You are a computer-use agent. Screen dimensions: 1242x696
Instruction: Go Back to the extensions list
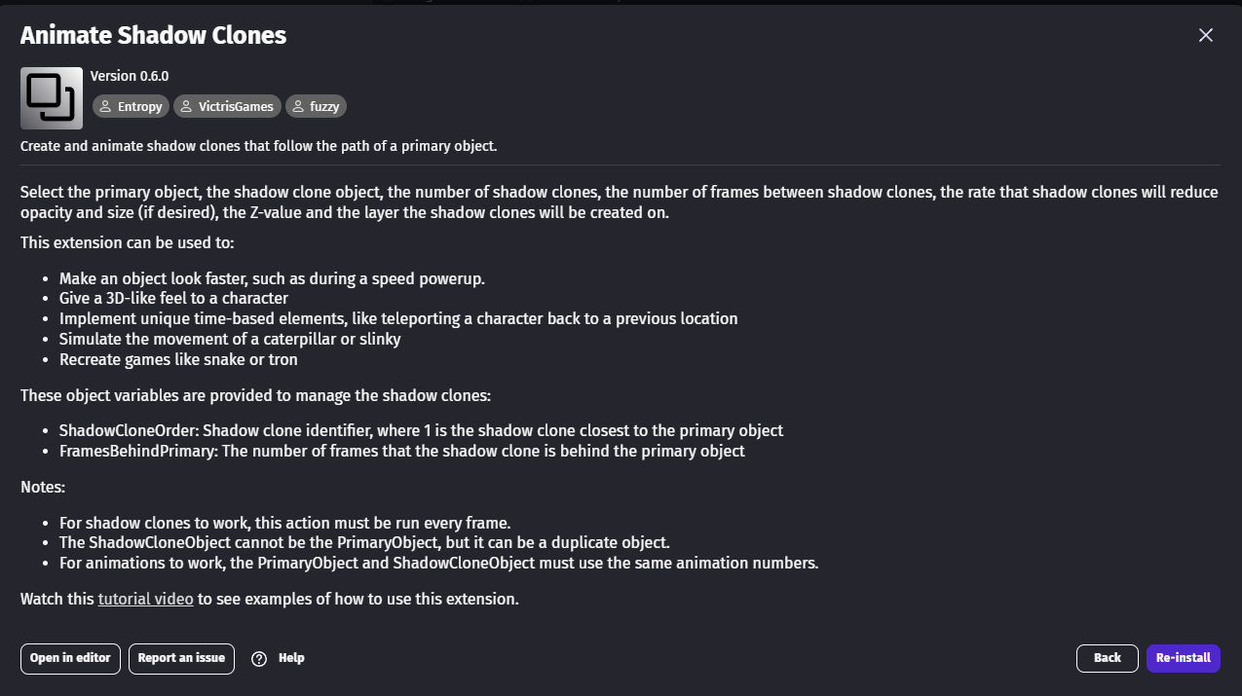tap(1108, 658)
